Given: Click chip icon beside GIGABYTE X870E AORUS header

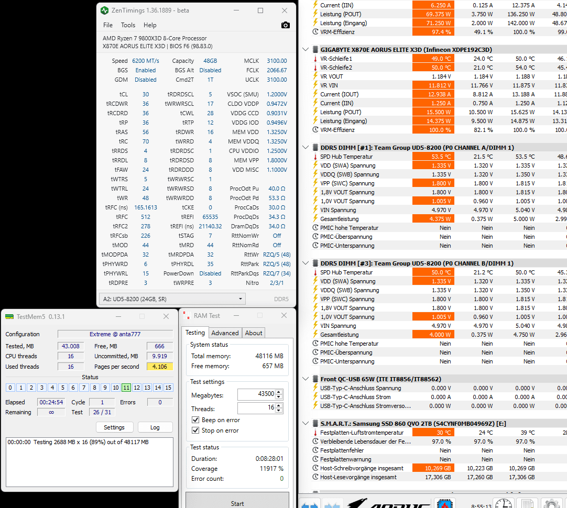Looking at the screenshot, I should 315,50.
